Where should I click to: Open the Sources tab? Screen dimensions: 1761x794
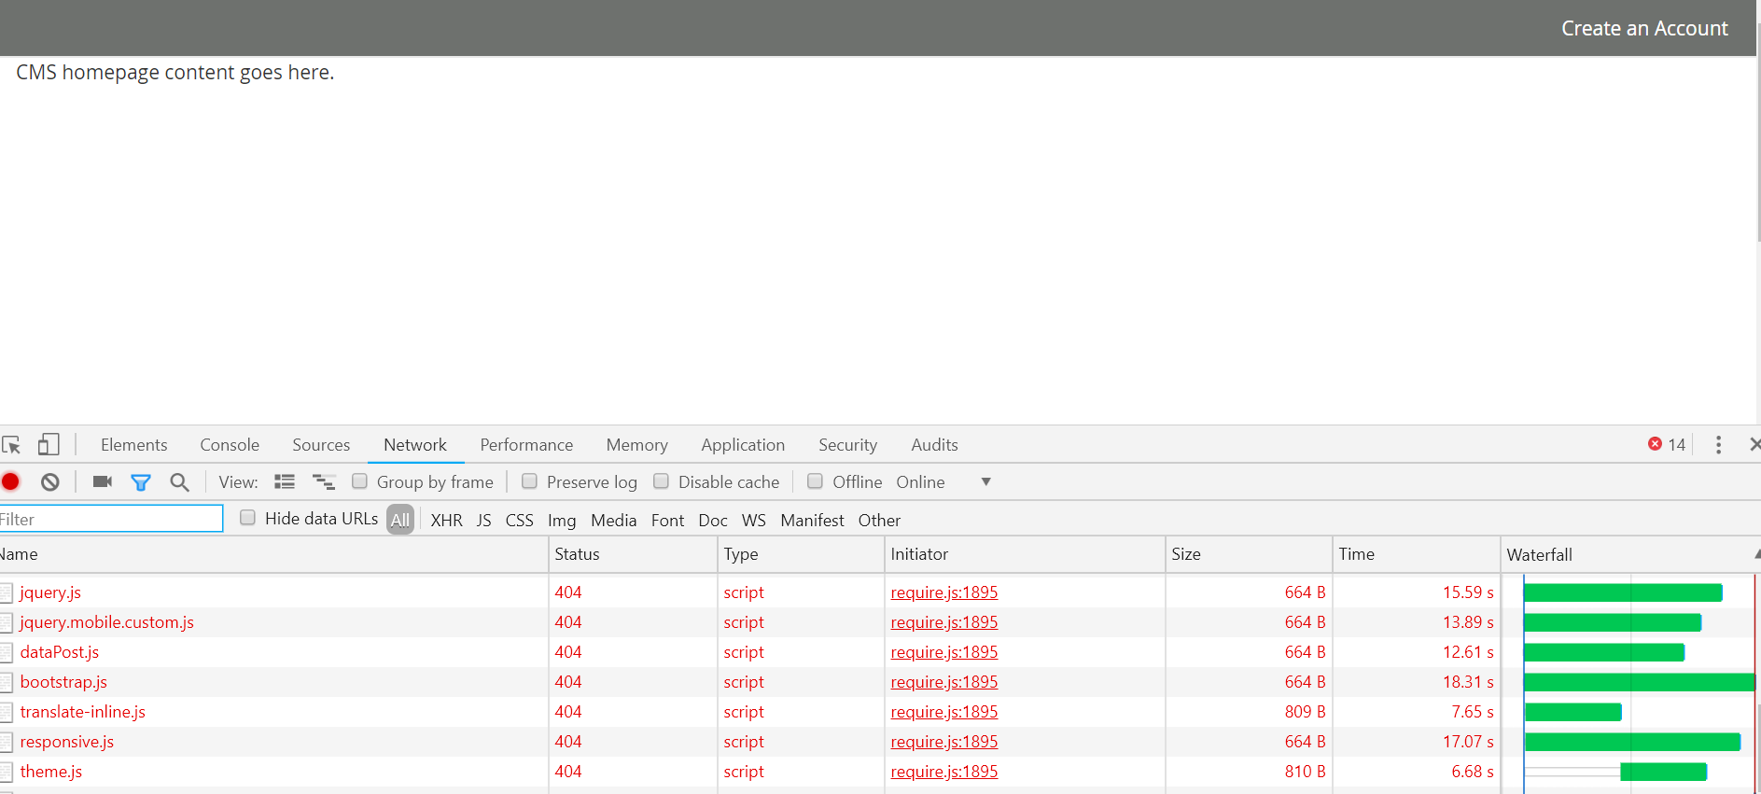321,445
